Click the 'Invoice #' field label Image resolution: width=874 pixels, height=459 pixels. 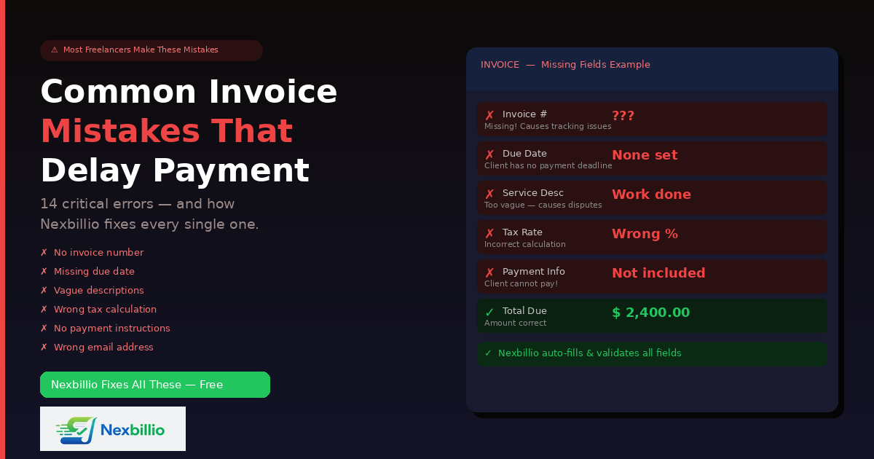click(x=525, y=114)
